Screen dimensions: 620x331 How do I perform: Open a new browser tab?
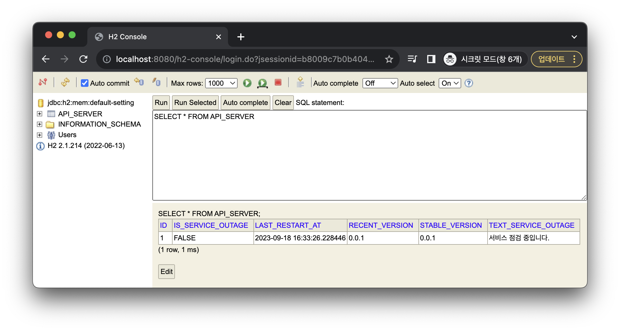(241, 37)
